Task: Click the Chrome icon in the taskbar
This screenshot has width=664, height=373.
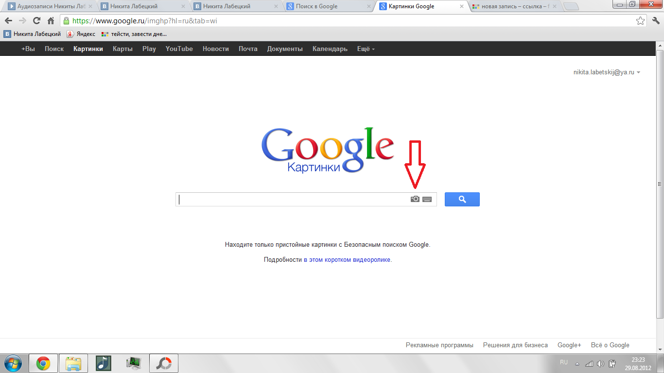Action: coord(43,363)
